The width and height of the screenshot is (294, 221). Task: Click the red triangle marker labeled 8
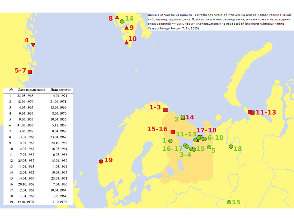(117, 17)
